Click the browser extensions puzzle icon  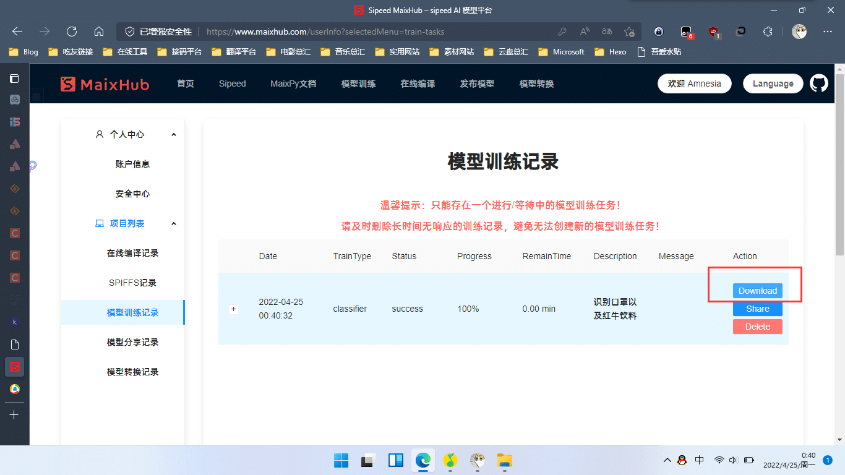click(x=768, y=31)
